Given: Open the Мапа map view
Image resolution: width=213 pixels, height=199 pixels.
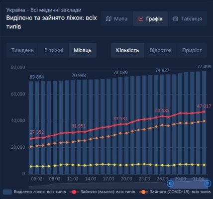Looking at the screenshot, I should (116, 19).
